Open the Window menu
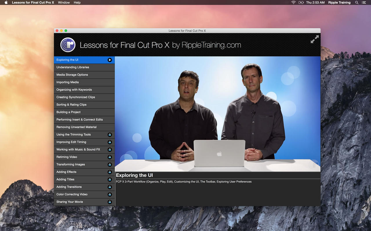This screenshot has width=371, height=231. click(64, 2)
